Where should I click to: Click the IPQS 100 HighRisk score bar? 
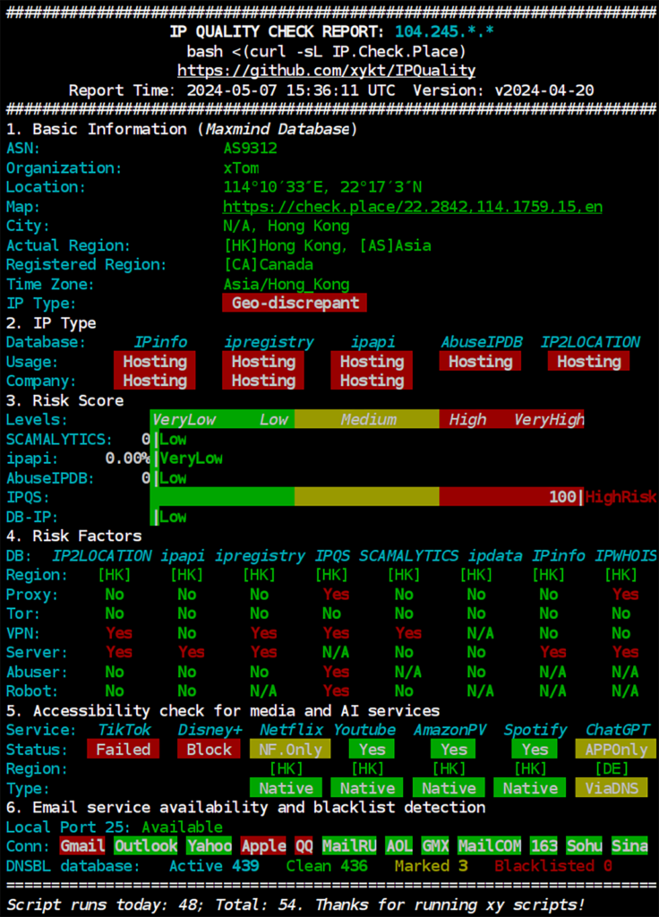pyautogui.click(x=367, y=497)
